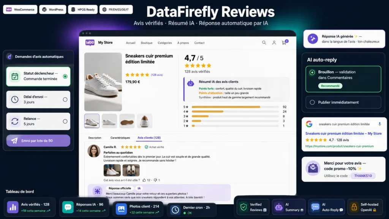This screenshot has width=389, height=219.
Task: Click the 4-star rating bar
Action: (x=235, y=111)
